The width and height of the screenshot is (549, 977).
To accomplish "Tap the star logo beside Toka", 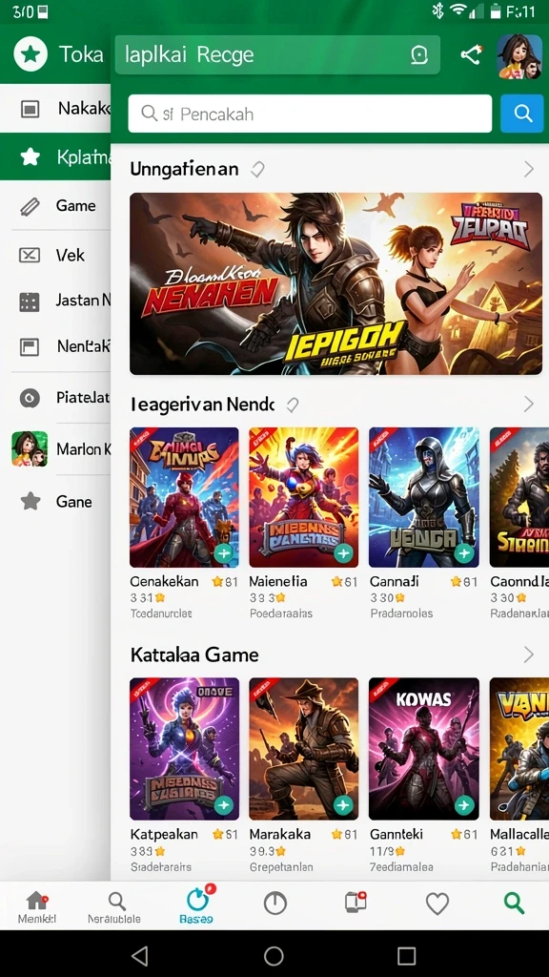I will [30, 54].
